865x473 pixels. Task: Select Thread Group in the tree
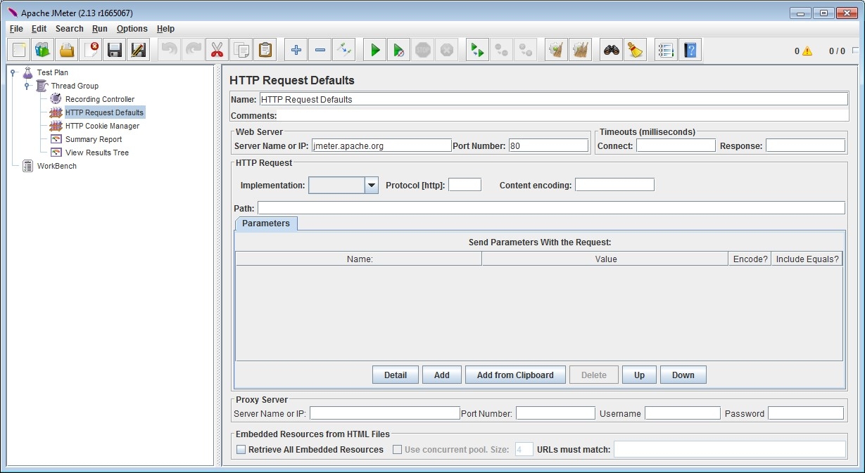(x=75, y=86)
